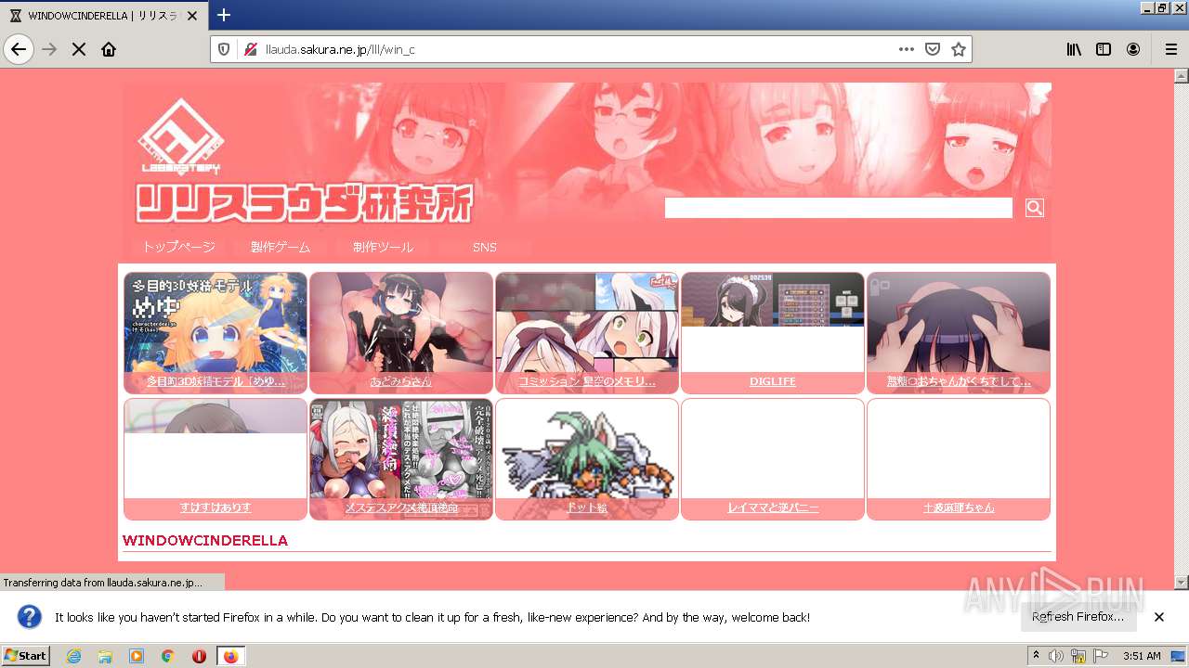Open 制作ツール navigation item
The height and width of the screenshot is (668, 1189).
click(x=383, y=247)
